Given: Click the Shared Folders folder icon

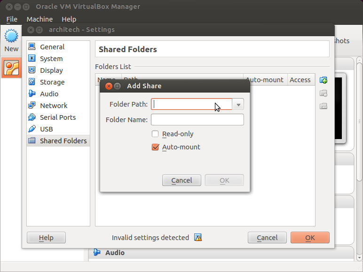Looking at the screenshot, I should 32,140.
